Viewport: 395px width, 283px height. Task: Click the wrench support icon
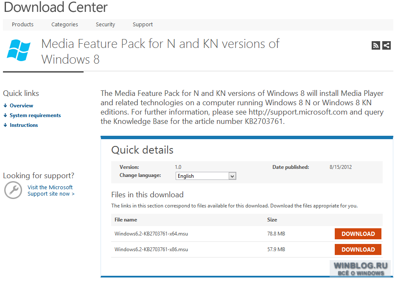13,190
